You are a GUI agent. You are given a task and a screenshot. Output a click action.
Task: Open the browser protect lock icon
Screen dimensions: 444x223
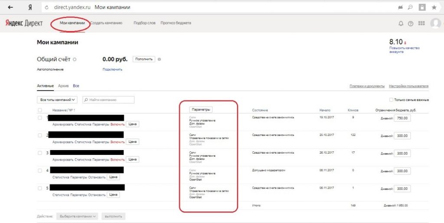pyautogui.click(x=422, y=7)
